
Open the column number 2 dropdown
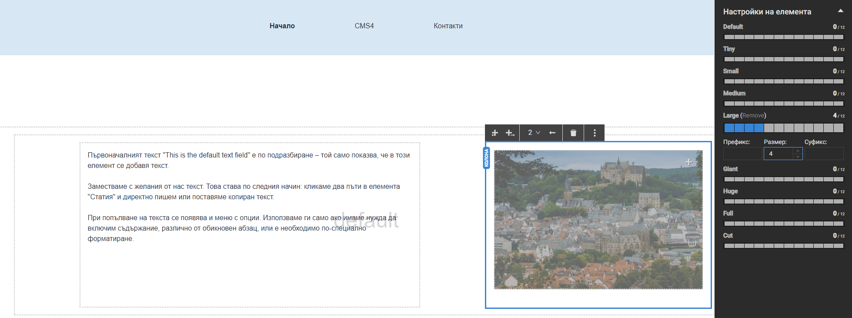pyautogui.click(x=534, y=133)
